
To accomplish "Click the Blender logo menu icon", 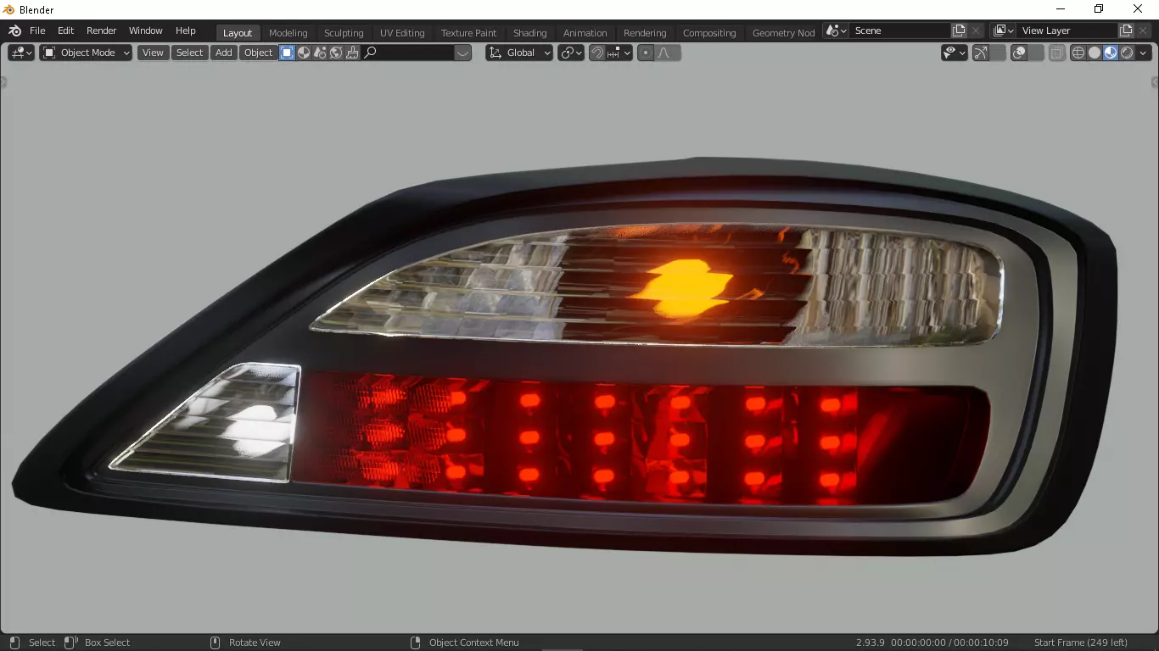I will point(14,31).
